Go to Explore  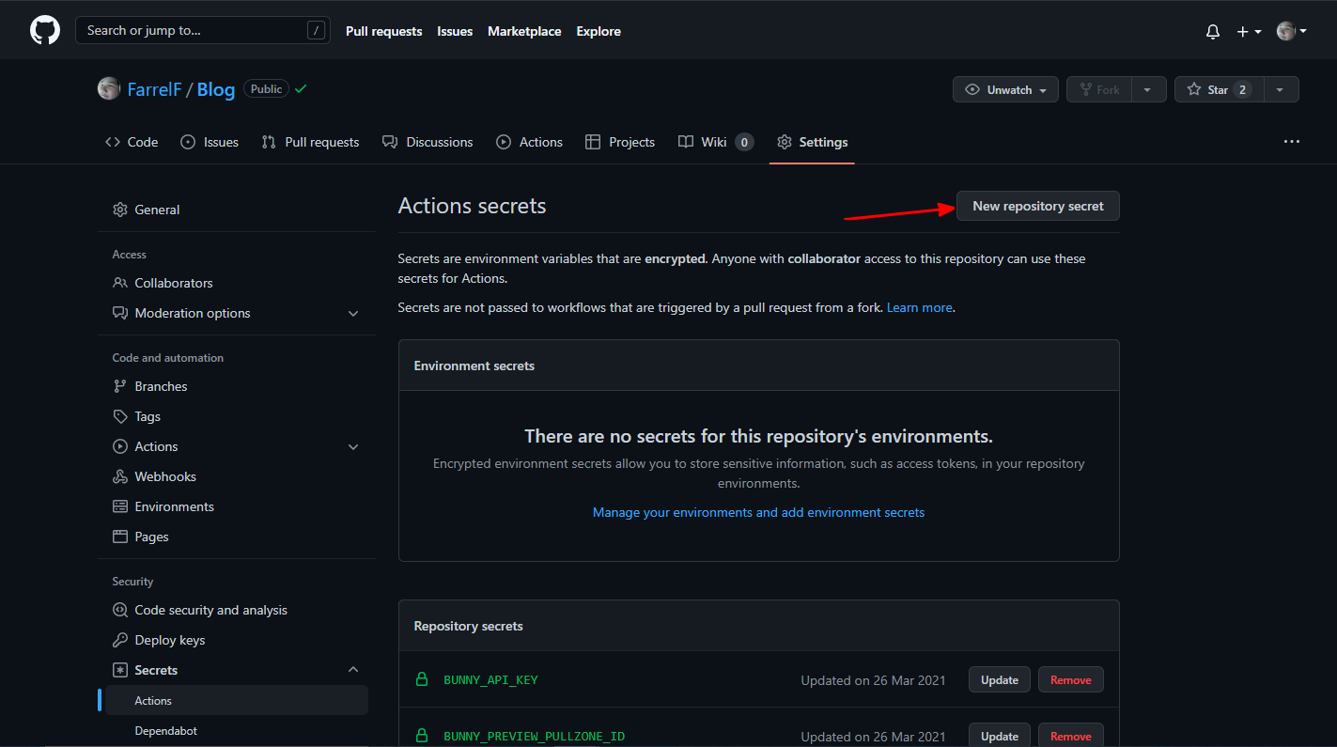pos(599,31)
